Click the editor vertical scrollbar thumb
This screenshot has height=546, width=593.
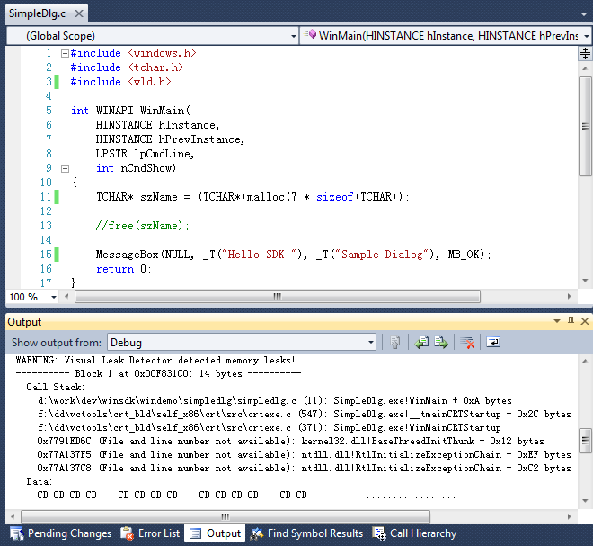[585, 126]
